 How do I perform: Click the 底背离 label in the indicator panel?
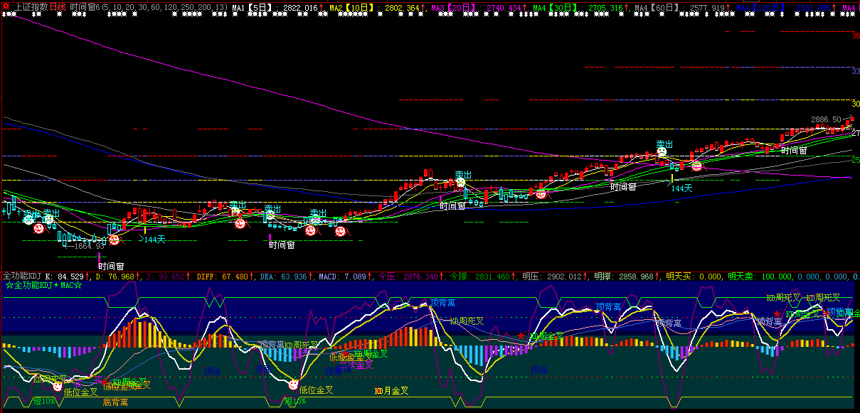tap(115, 402)
